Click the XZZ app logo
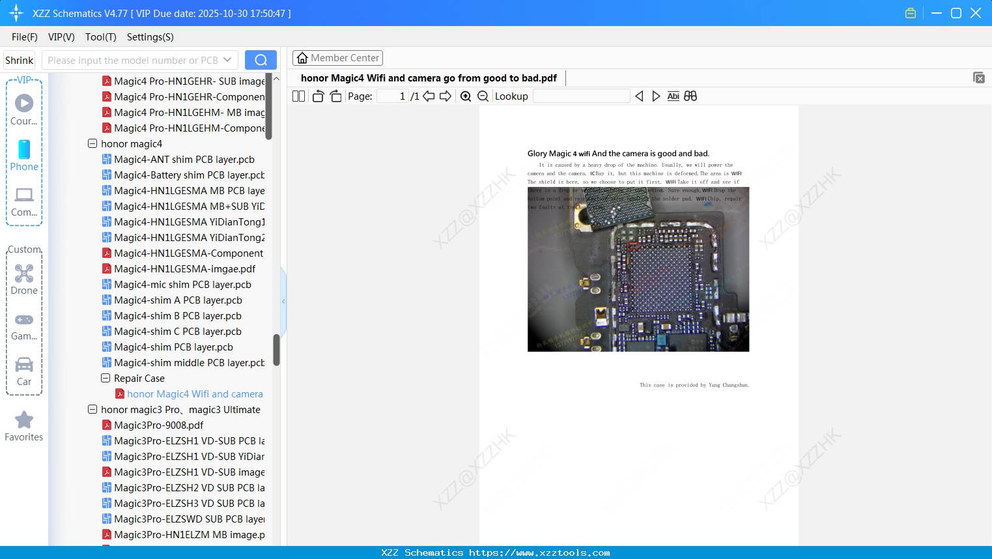The height and width of the screenshot is (559, 992). click(x=16, y=13)
